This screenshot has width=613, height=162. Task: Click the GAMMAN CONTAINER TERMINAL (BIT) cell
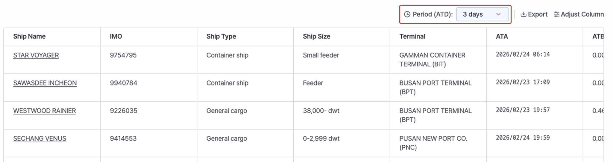pos(432,60)
